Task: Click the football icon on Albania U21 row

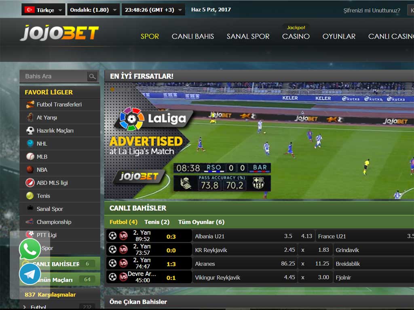Action: [x=113, y=236]
